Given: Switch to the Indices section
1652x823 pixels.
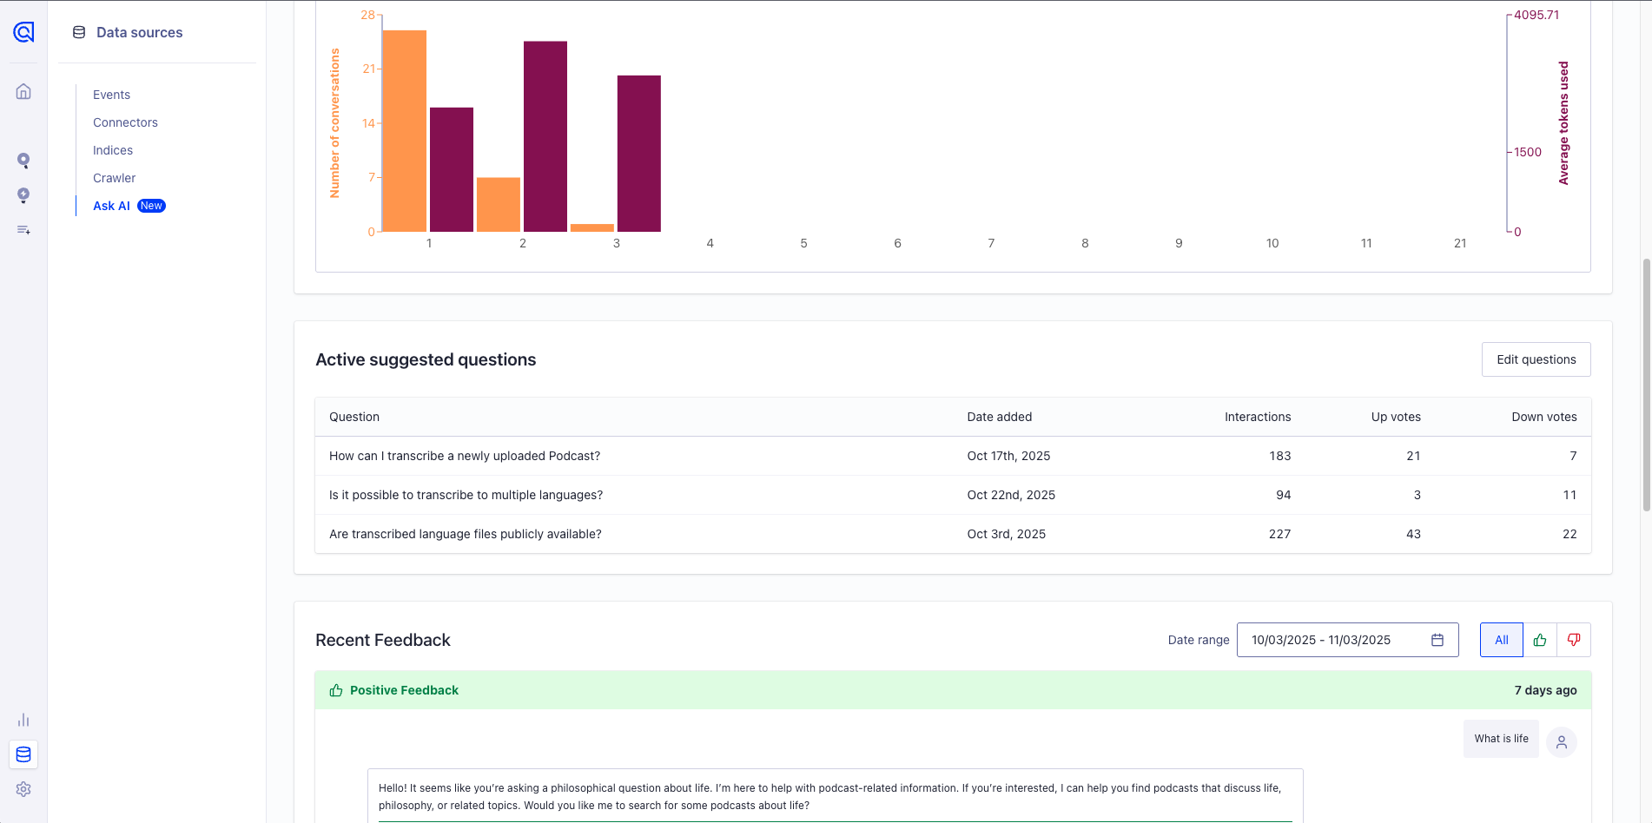Looking at the screenshot, I should [113, 150].
